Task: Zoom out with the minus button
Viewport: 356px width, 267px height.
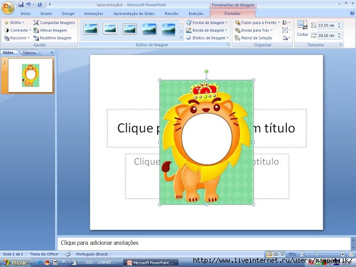Action: pyautogui.click(x=302, y=254)
